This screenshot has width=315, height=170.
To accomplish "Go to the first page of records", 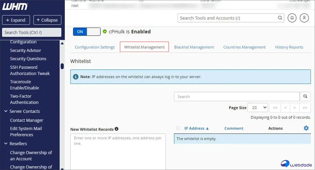I will 275,108.
